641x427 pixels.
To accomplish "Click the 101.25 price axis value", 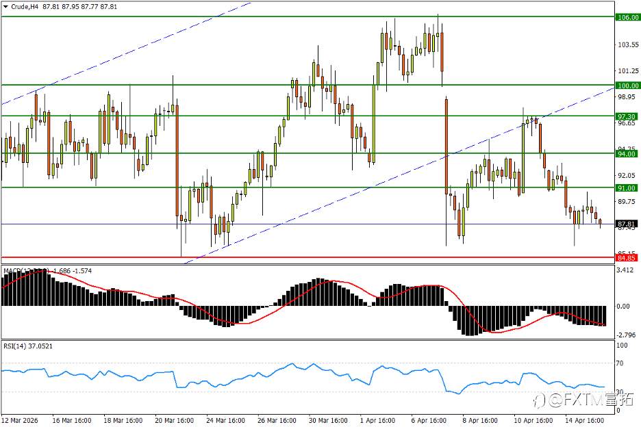I will [x=628, y=70].
